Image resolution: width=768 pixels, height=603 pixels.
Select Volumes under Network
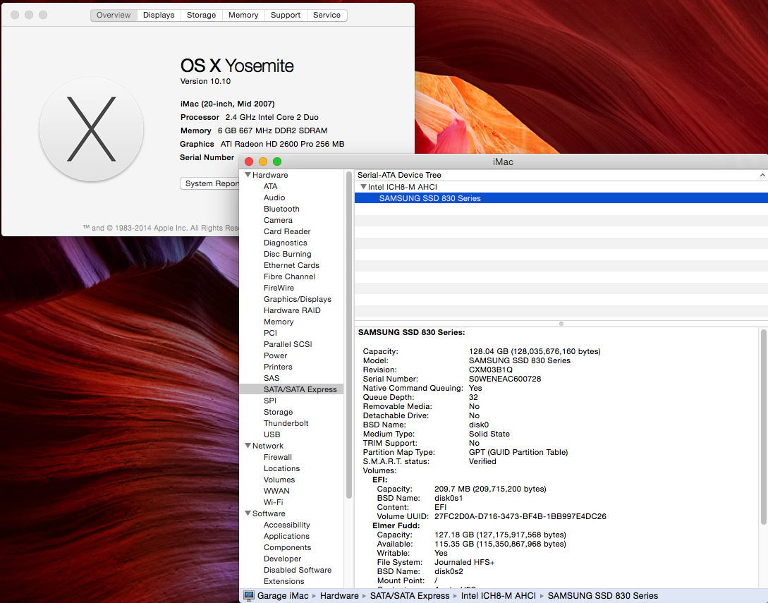click(x=279, y=480)
